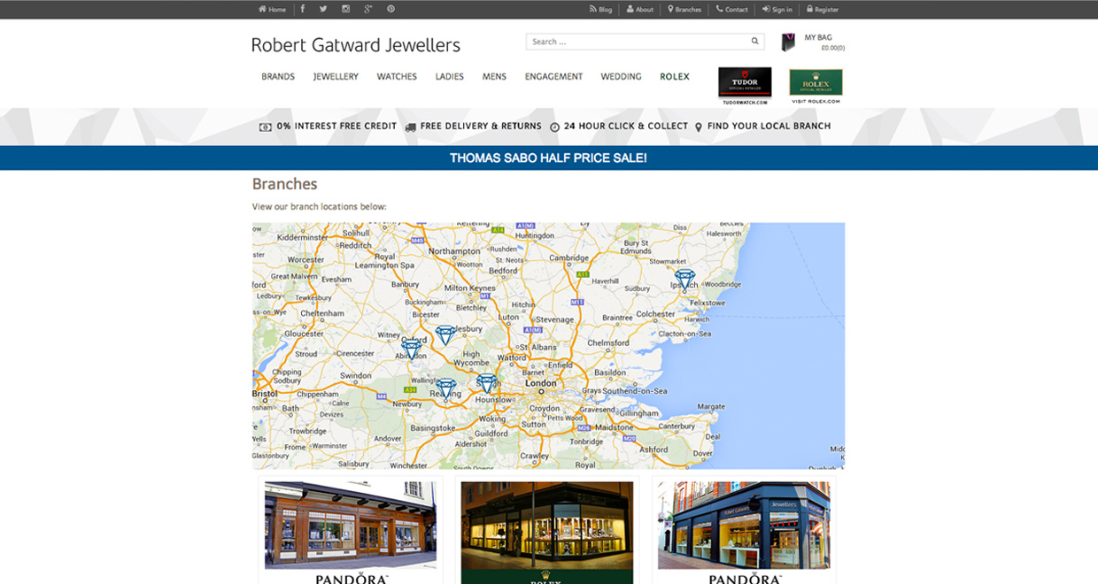Select the Hounslow-area branch map marker
The height and width of the screenshot is (584, 1098).
[x=487, y=383]
